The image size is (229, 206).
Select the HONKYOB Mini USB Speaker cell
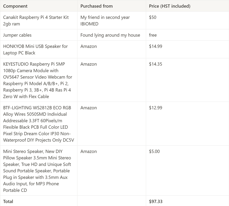(x=35, y=50)
